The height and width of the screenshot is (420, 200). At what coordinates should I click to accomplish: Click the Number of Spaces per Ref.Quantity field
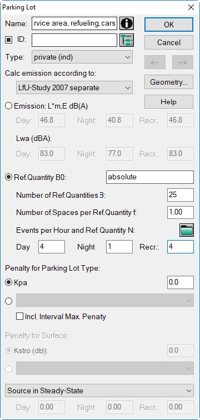(x=181, y=212)
